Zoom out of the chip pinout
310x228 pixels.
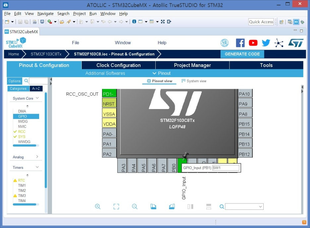pyautogui.click(x=135, y=206)
